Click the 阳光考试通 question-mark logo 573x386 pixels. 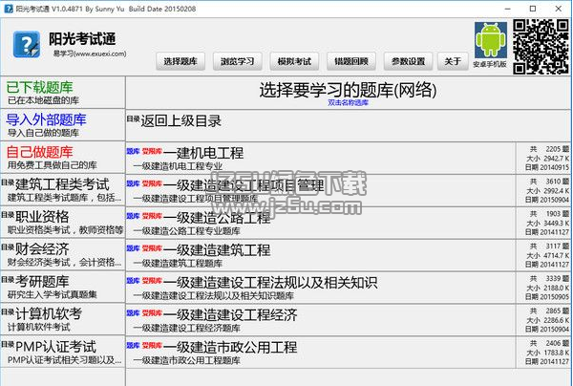coord(27,45)
